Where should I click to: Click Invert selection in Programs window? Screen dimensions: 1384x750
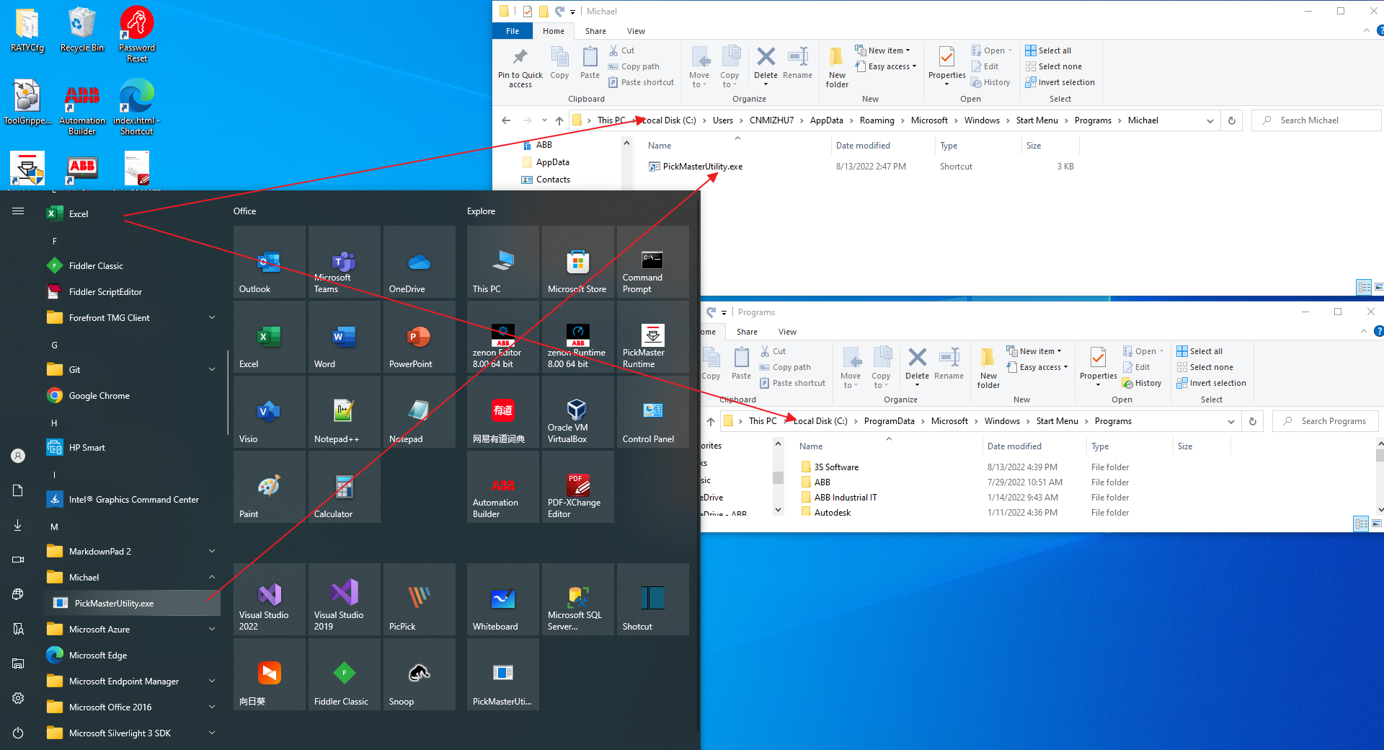[1212, 383]
